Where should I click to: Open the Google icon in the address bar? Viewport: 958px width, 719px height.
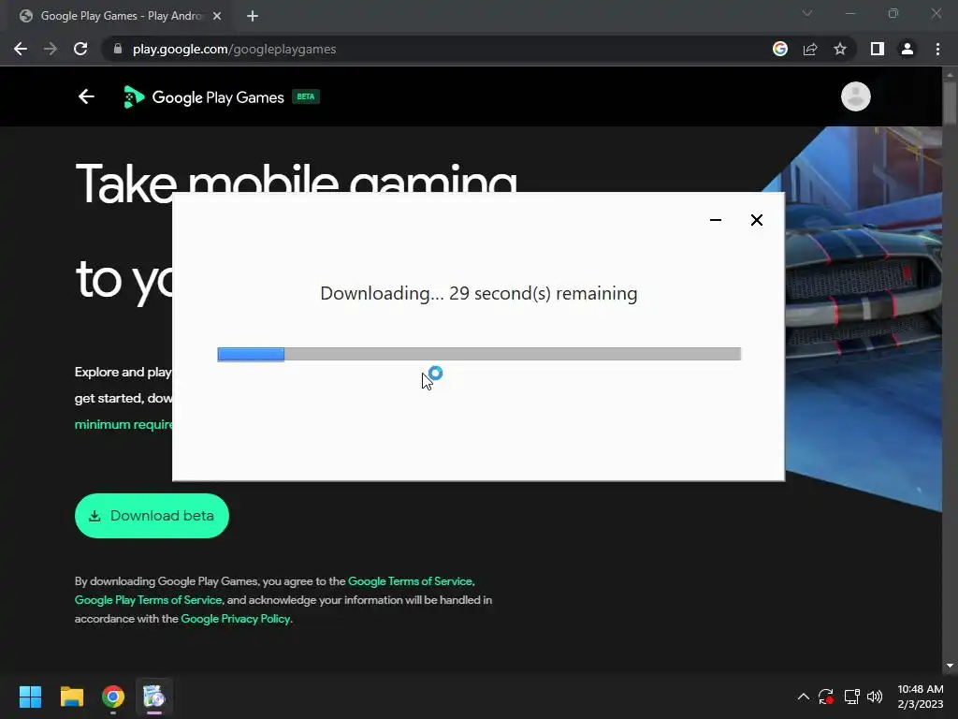coord(780,49)
